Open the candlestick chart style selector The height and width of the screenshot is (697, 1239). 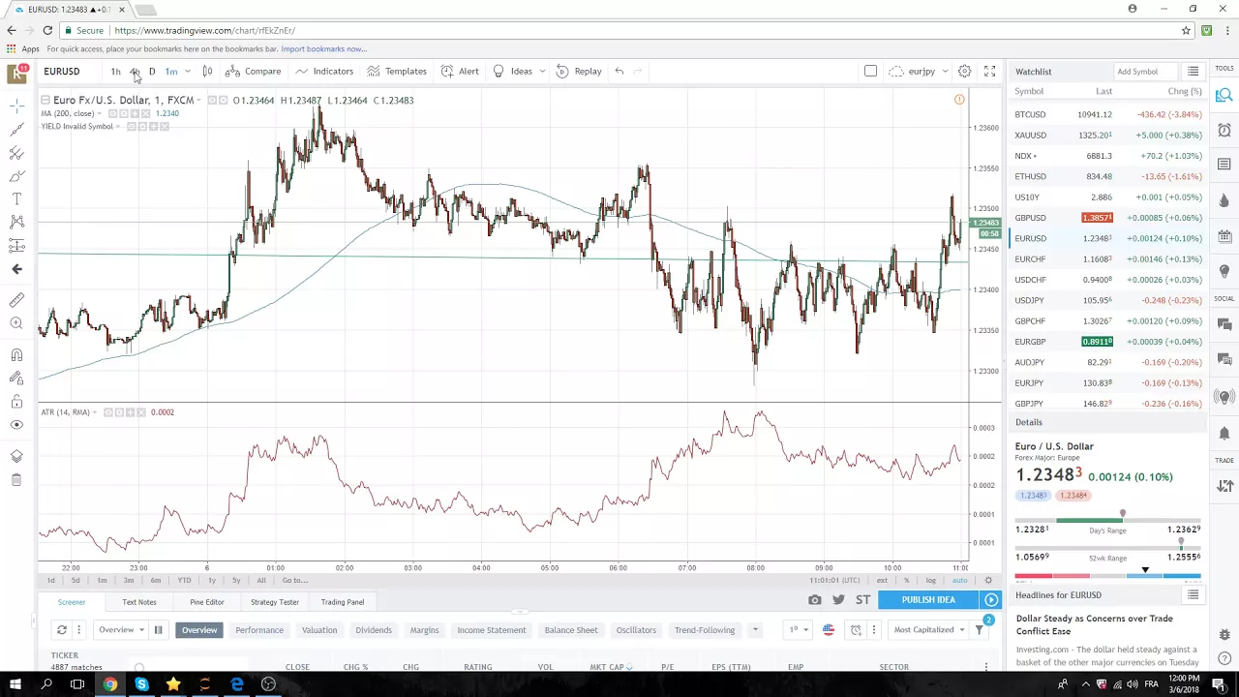pyautogui.click(x=207, y=71)
